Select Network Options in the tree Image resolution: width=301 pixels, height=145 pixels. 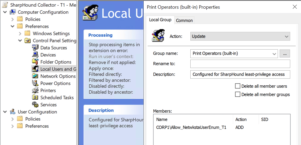coord(58,76)
